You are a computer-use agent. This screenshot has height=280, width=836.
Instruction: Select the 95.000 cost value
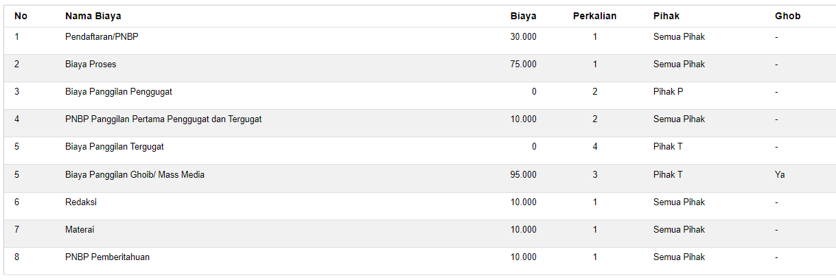pos(523,175)
